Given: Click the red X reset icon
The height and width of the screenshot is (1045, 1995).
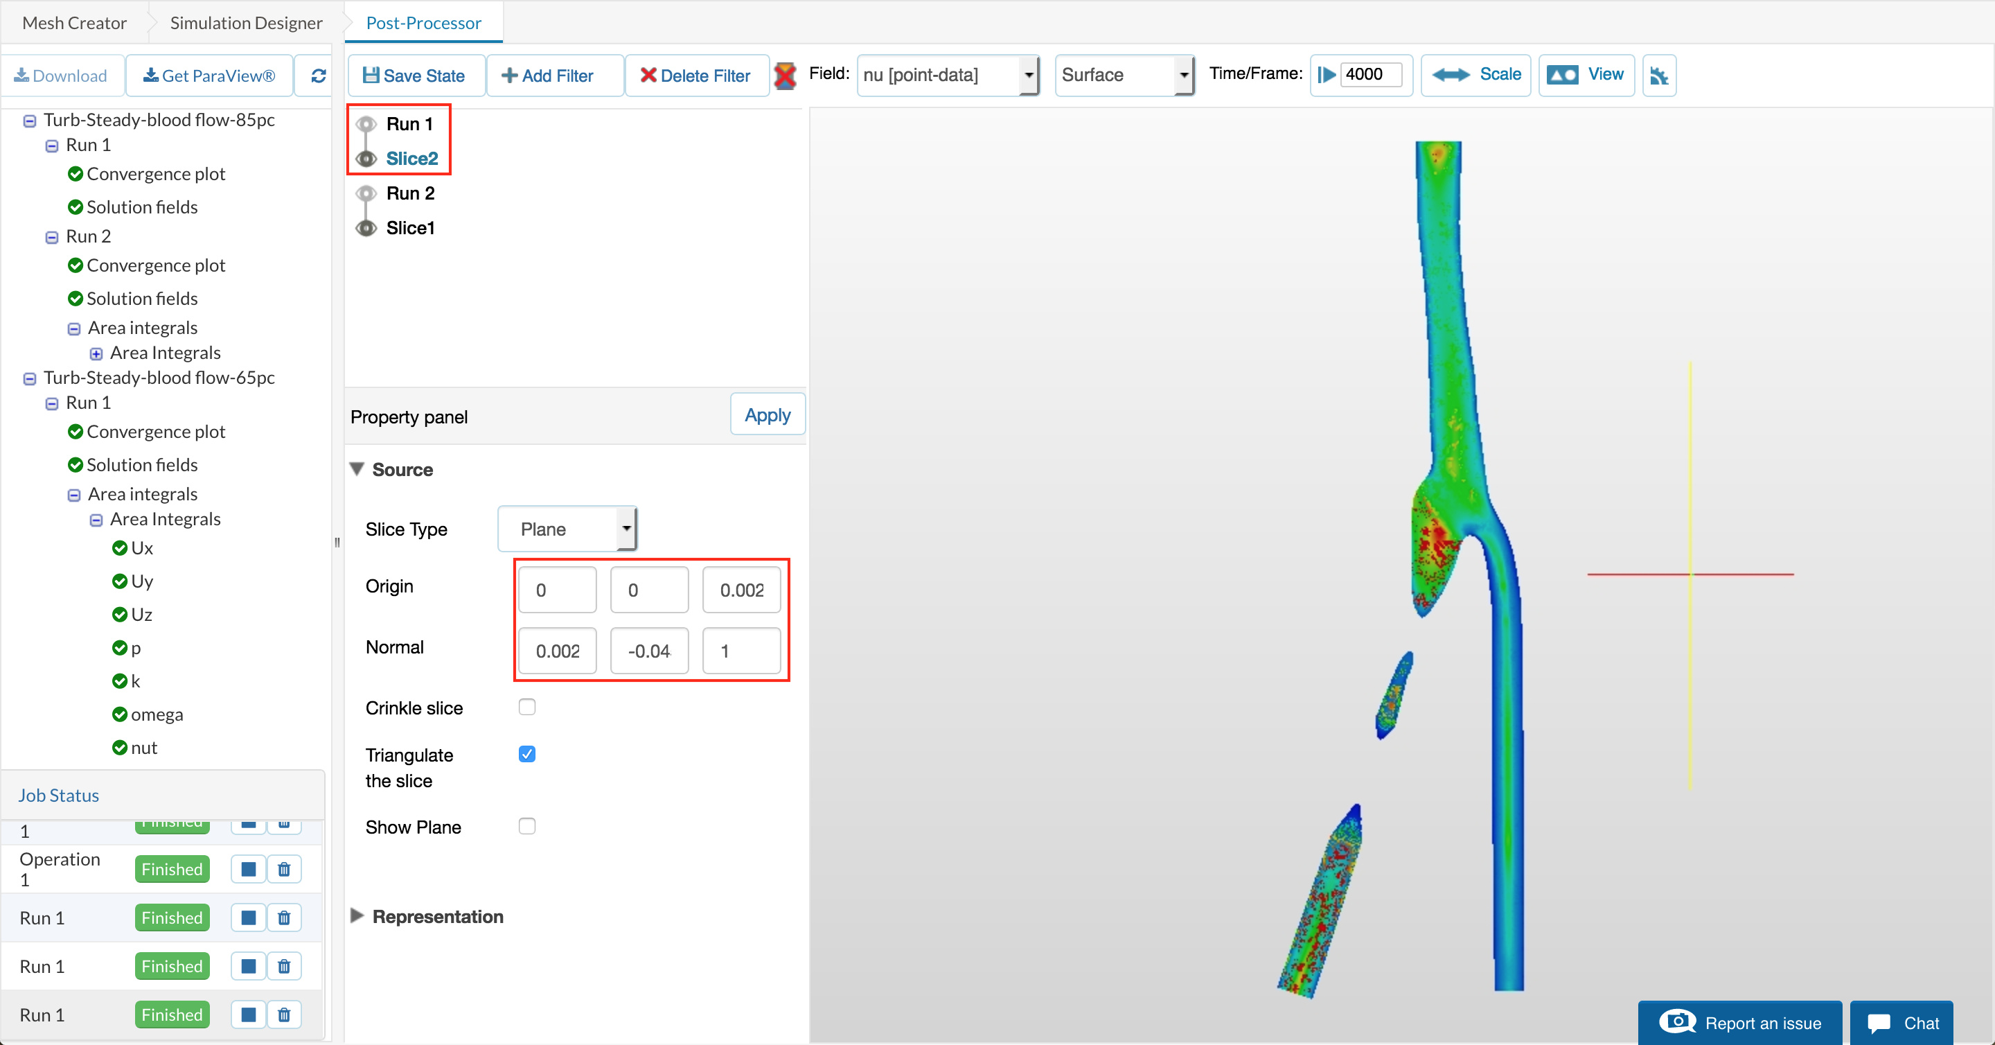Looking at the screenshot, I should point(786,75).
